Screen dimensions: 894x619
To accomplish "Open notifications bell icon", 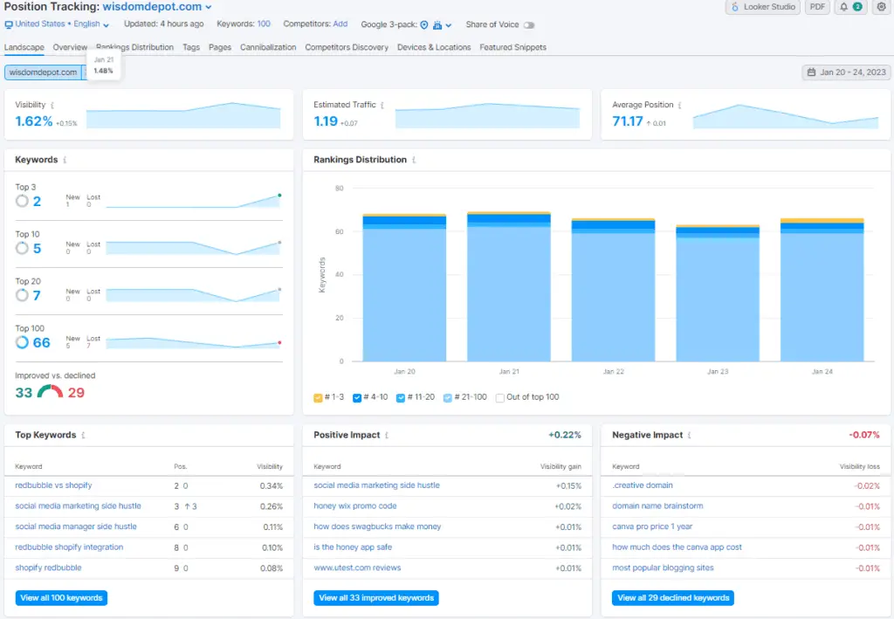I will pos(844,7).
